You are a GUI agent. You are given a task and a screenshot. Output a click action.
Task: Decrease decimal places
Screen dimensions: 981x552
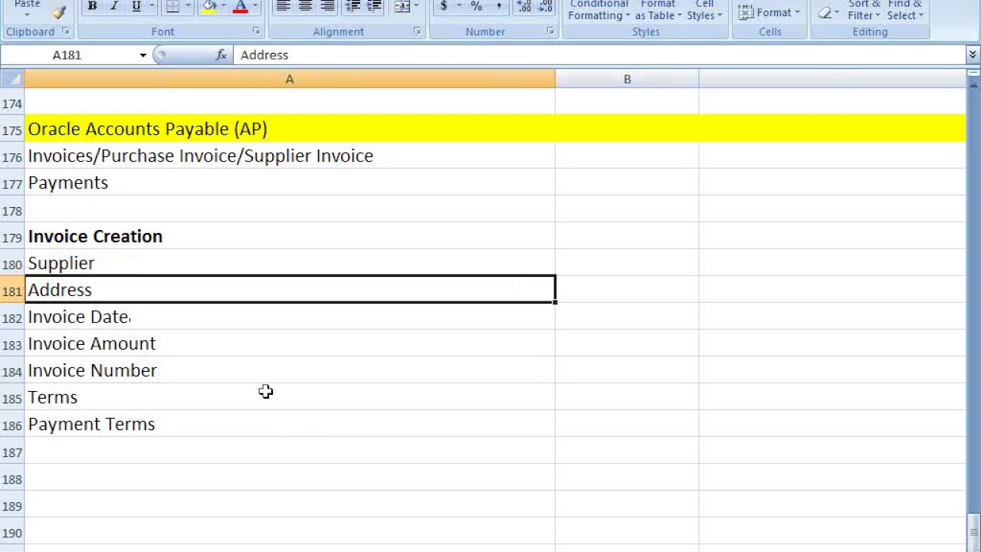546,7
